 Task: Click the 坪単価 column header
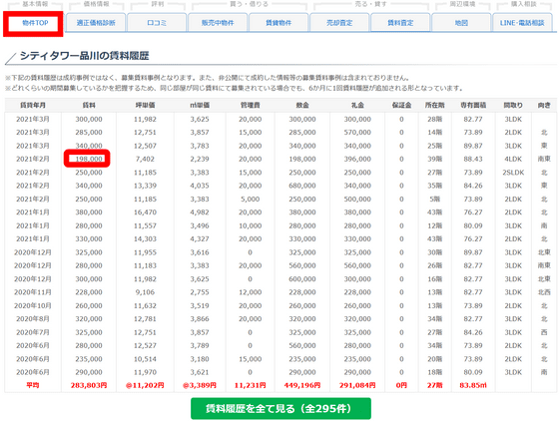(145, 106)
